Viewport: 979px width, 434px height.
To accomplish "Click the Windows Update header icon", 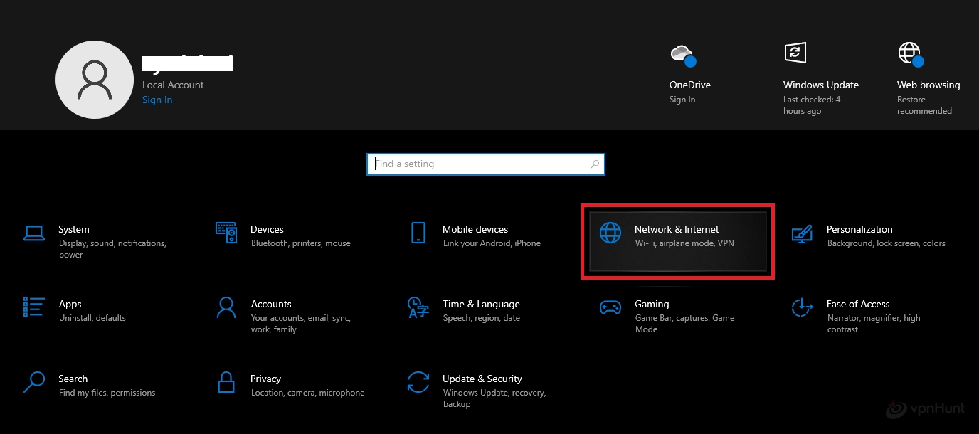I will click(x=795, y=52).
